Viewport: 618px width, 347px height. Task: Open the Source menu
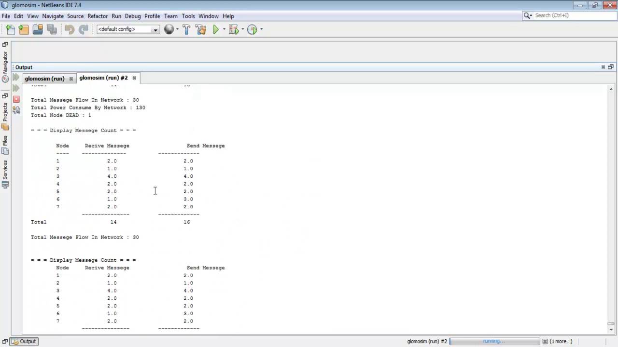point(75,16)
